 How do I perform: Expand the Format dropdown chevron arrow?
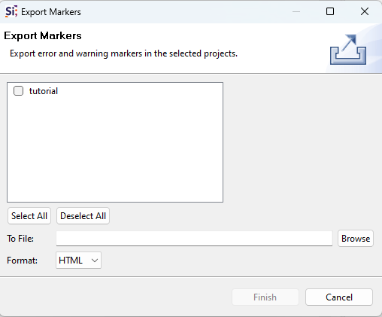[x=95, y=261]
